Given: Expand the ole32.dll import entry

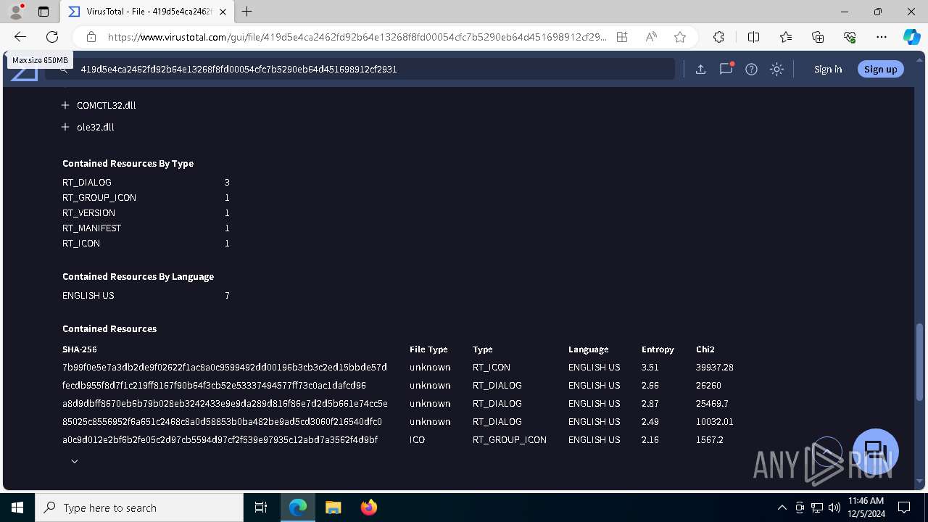Looking at the screenshot, I should click(65, 127).
